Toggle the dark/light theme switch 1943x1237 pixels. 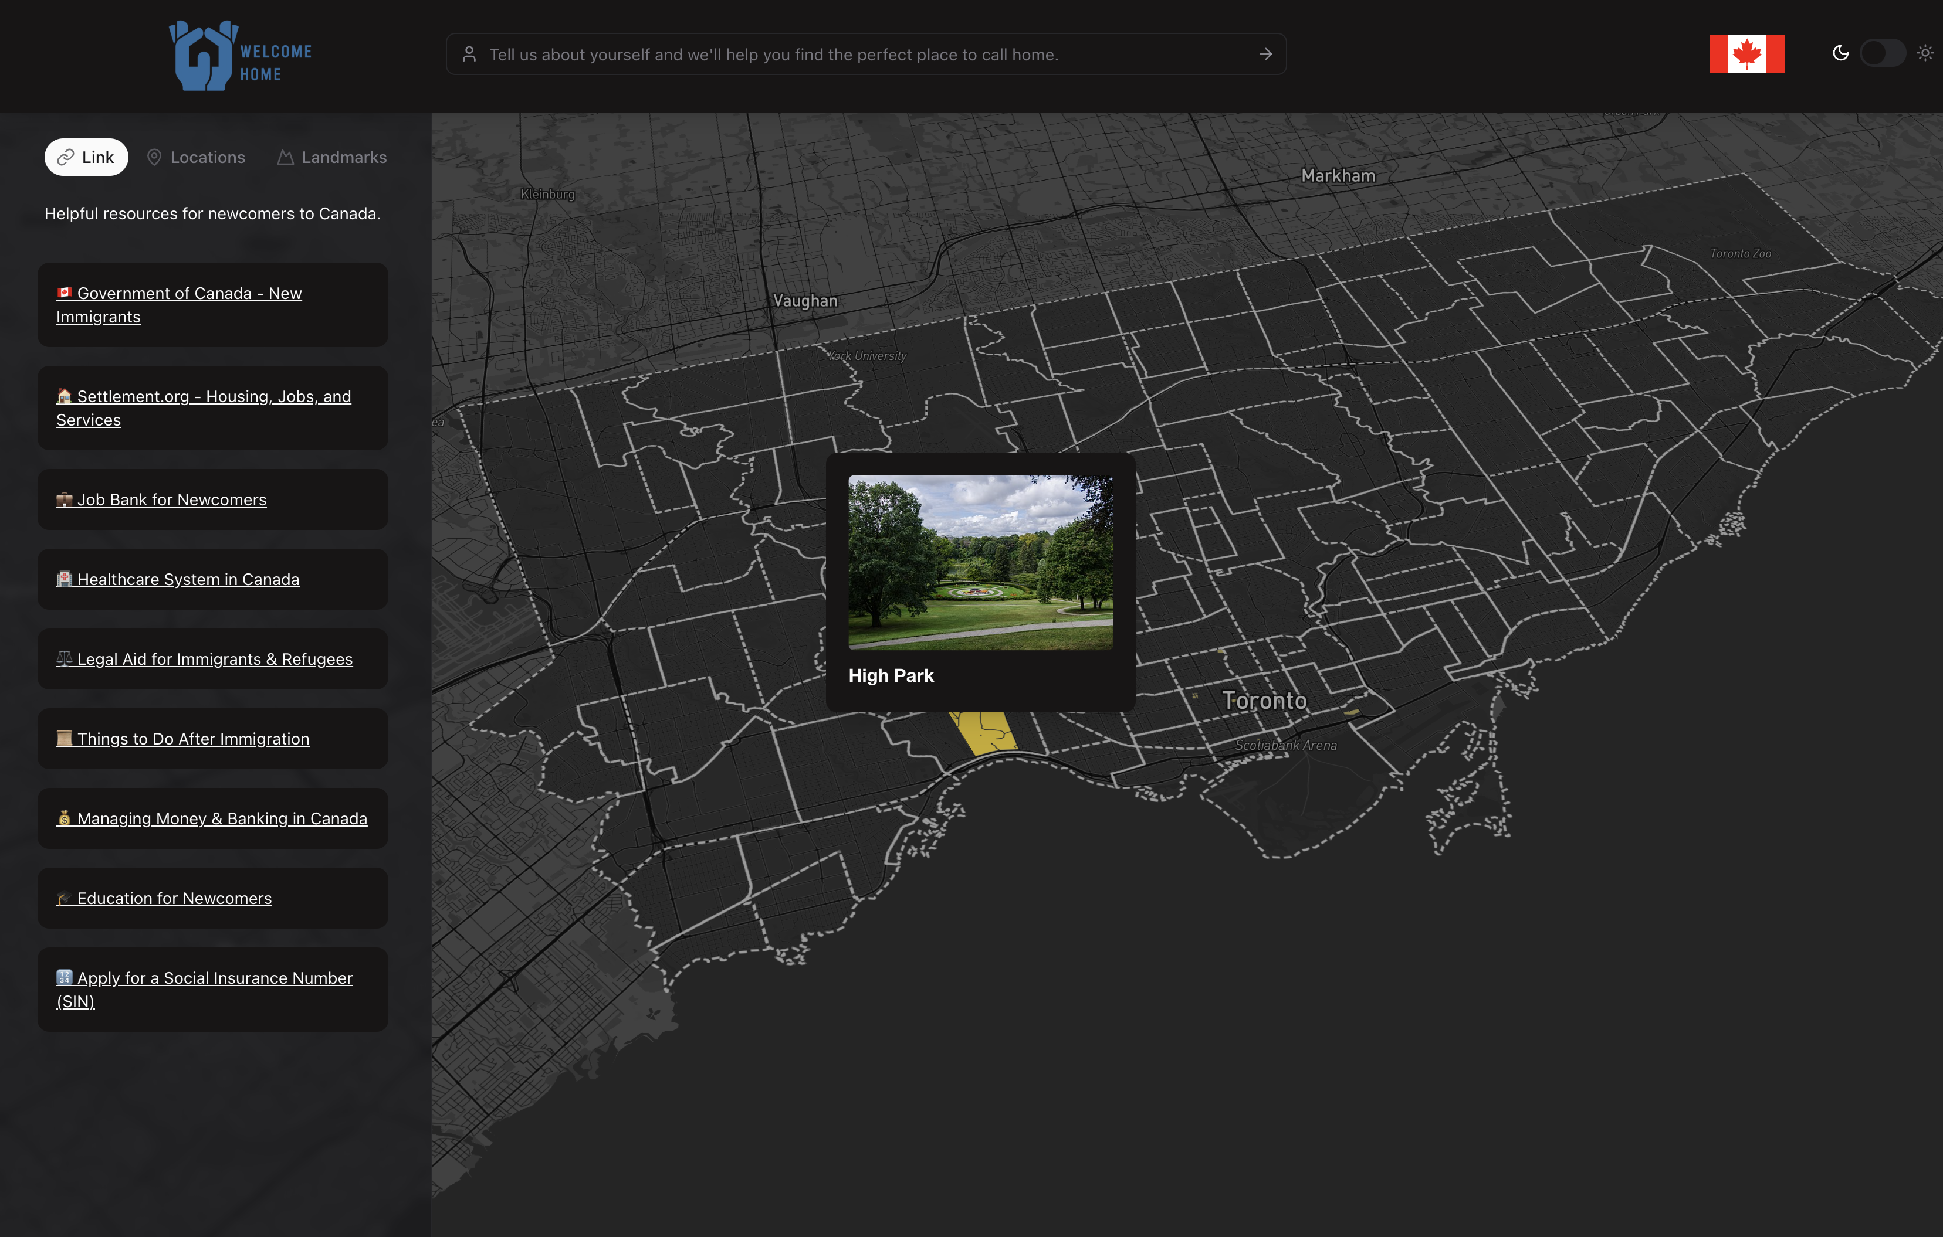point(1883,53)
